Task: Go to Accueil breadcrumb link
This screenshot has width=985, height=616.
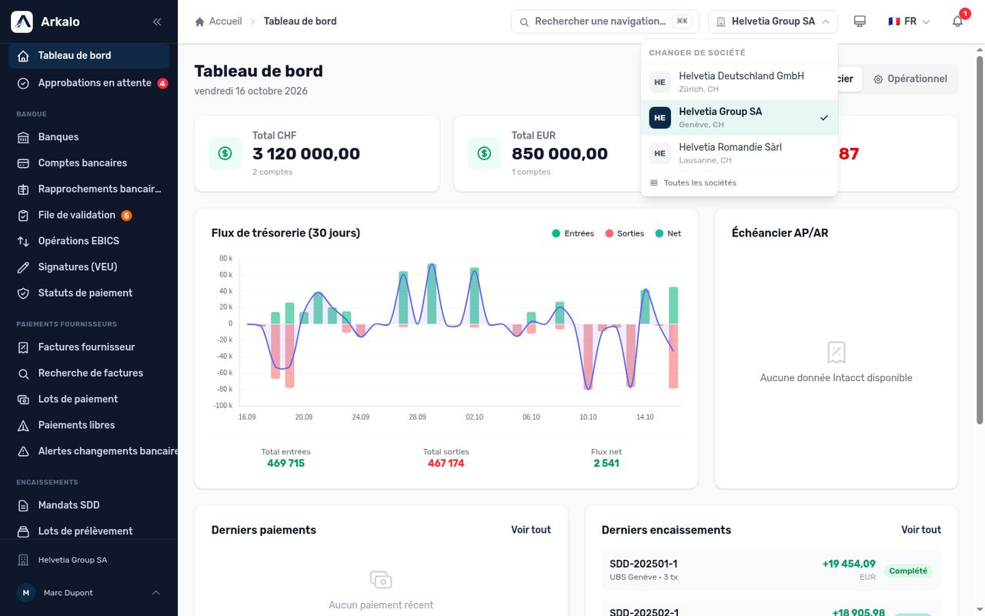Action: pos(225,22)
